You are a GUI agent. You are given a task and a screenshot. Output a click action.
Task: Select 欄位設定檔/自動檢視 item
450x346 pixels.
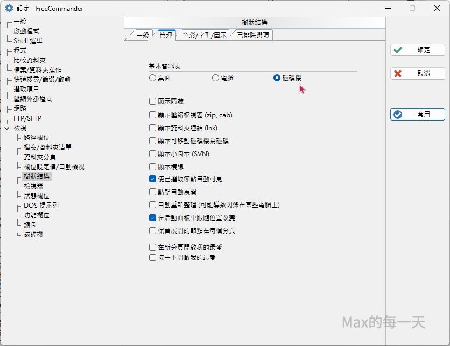coord(54,167)
